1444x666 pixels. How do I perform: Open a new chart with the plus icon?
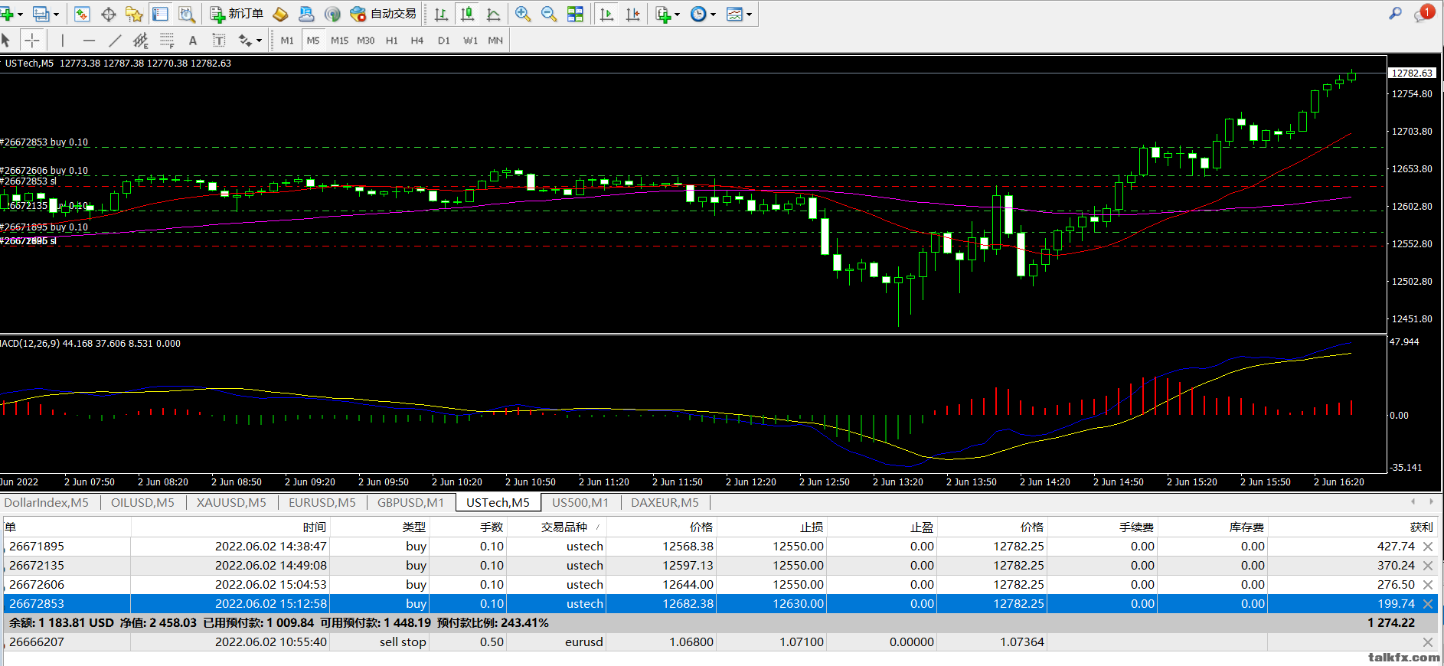click(x=7, y=14)
